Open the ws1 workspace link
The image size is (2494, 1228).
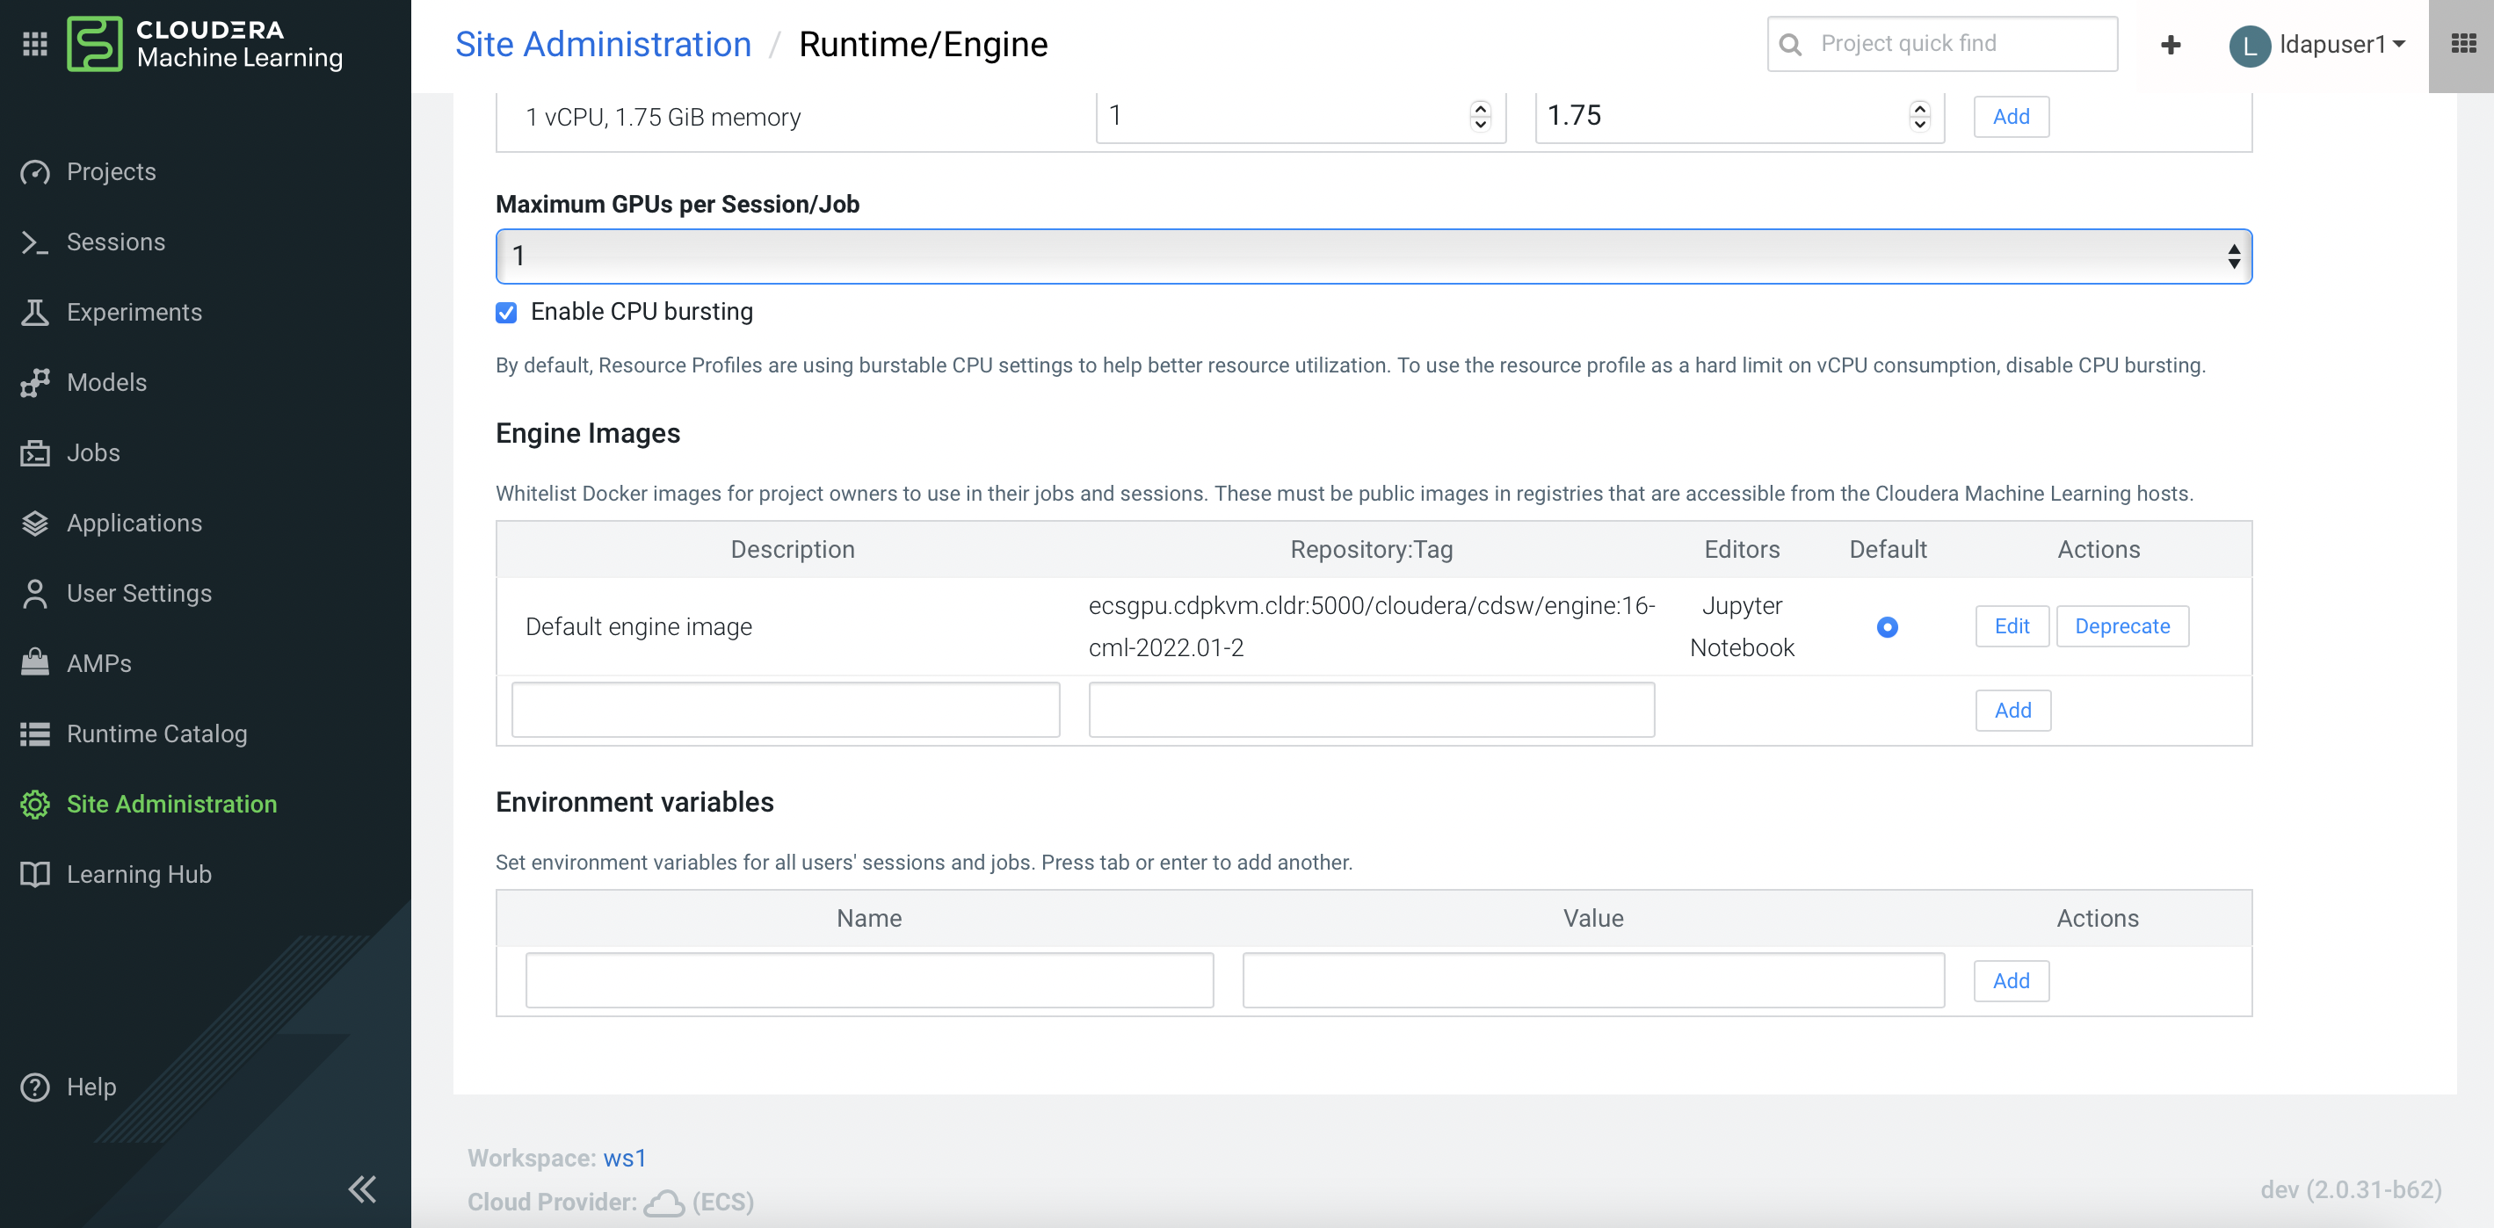[625, 1159]
